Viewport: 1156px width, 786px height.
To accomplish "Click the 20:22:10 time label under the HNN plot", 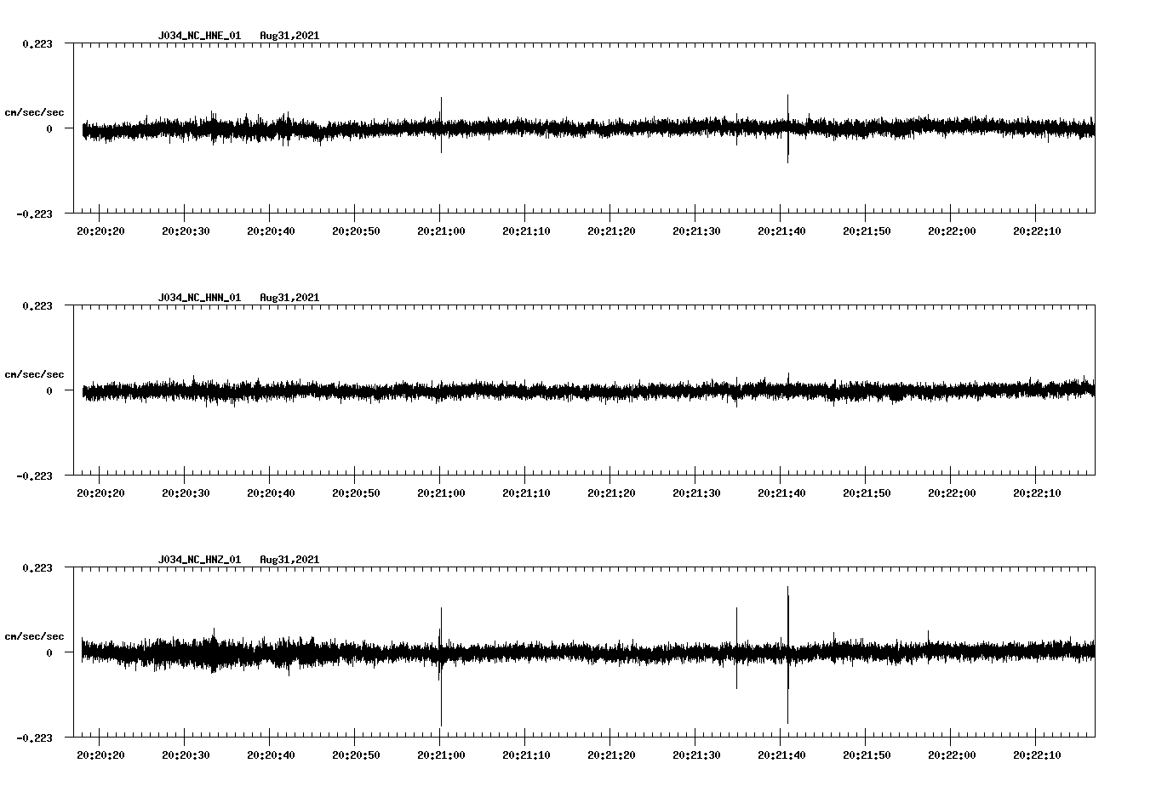I will [x=1037, y=493].
